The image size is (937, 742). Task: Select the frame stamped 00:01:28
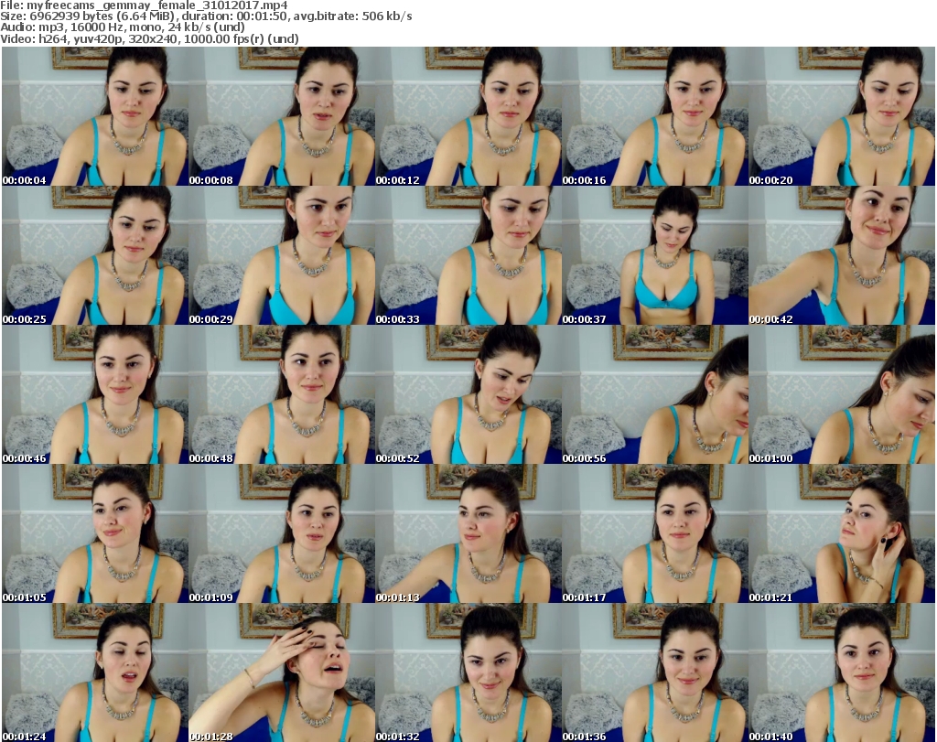[282, 672]
